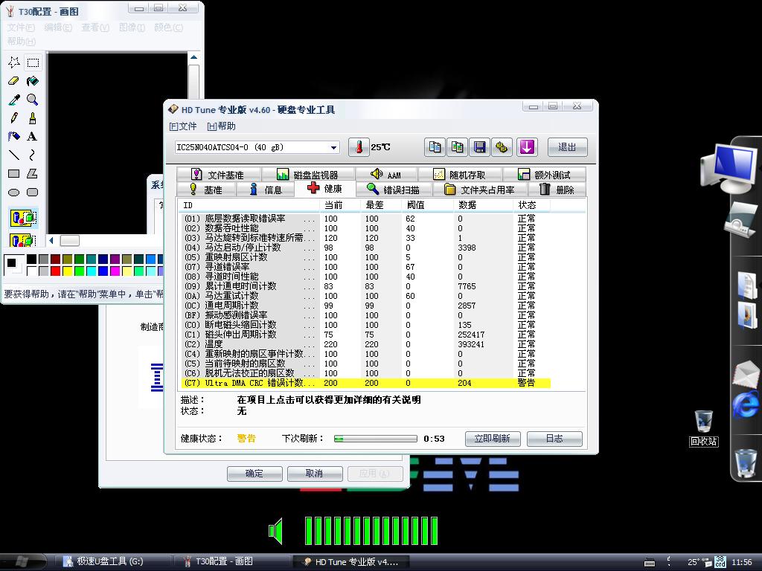Pick the red swatch in Paint's palette
The width and height of the screenshot is (762, 571).
(x=55, y=269)
